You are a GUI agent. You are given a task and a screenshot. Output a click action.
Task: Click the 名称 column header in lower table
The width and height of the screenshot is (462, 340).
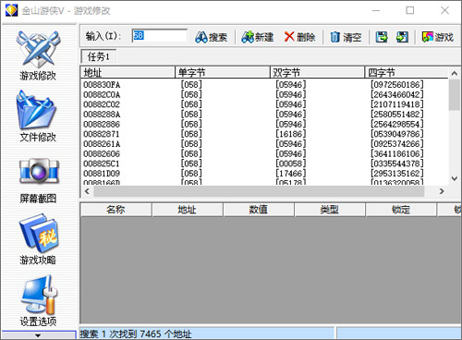click(115, 210)
